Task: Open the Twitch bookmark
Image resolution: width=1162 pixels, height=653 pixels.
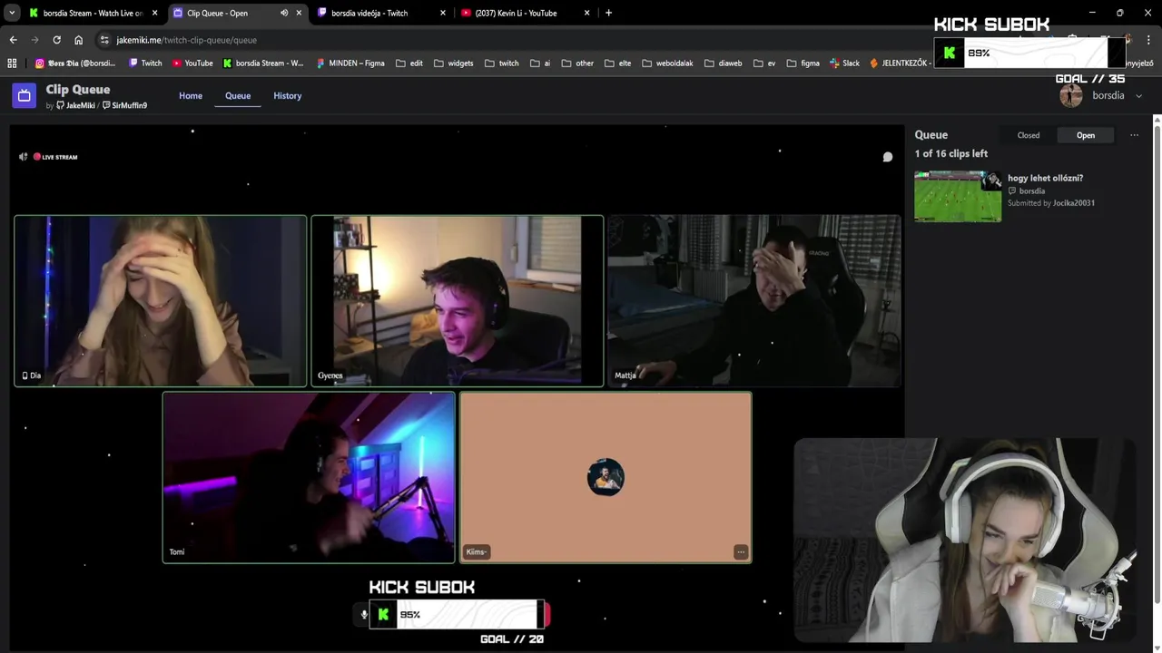Action: (145, 63)
